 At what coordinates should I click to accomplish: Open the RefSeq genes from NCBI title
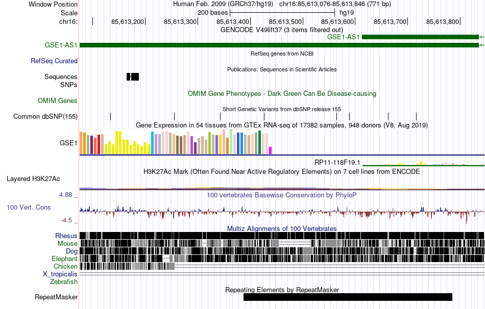(282, 54)
